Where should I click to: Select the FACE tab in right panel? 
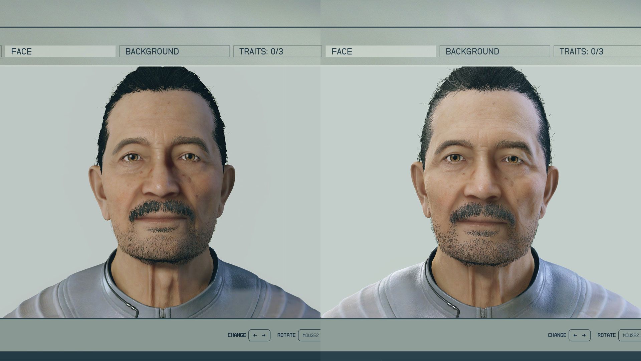click(x=381, y=51)
